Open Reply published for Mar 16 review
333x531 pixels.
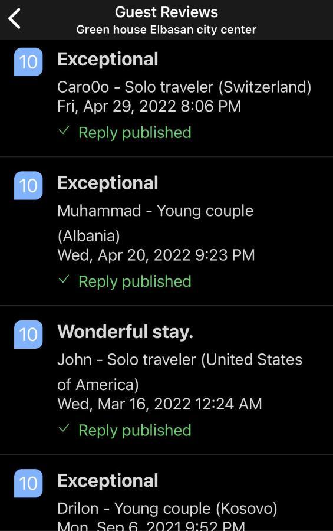point(135,431)
